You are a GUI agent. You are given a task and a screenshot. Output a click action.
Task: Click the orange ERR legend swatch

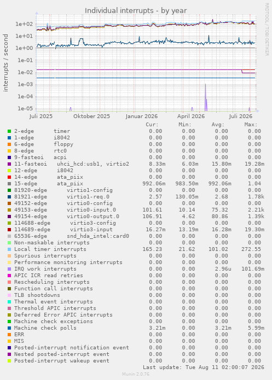(x=9, y=335)
